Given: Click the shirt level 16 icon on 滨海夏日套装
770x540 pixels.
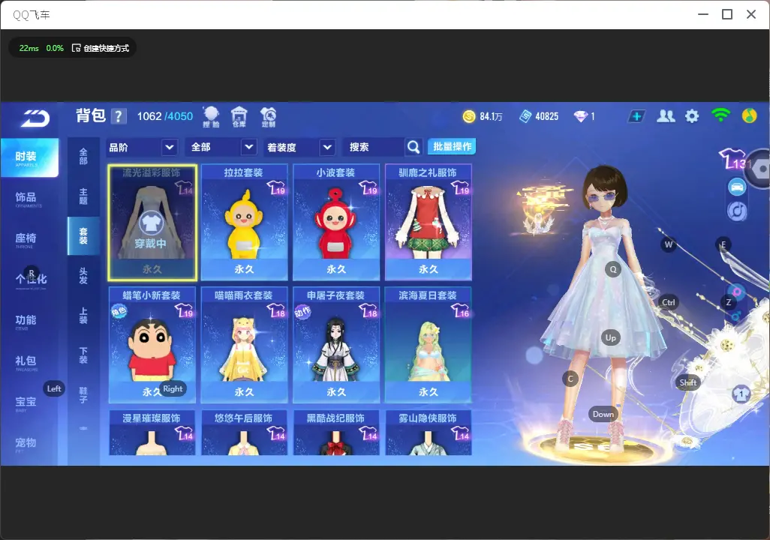Looking at the screenshot, I should pos(461,310).
